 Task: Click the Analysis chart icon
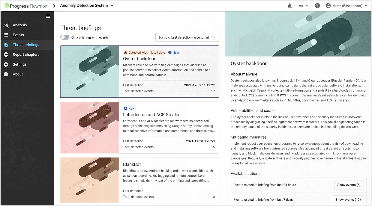[x=6, y=25]
